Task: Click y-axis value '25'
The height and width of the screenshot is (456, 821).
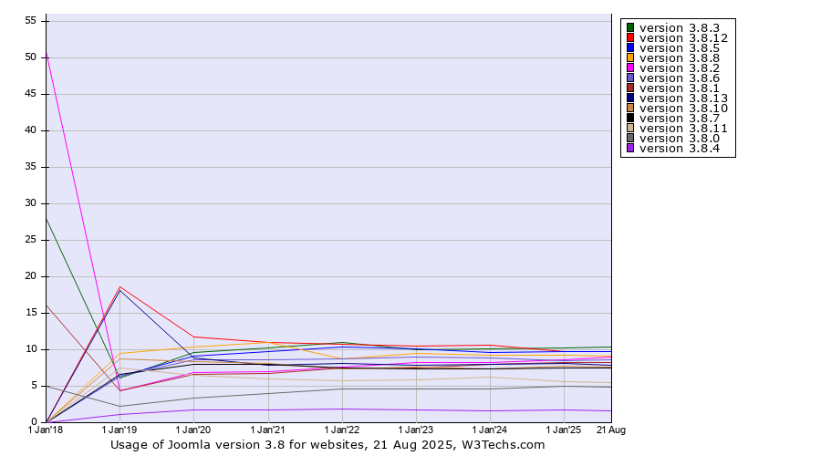Action: 30,239
